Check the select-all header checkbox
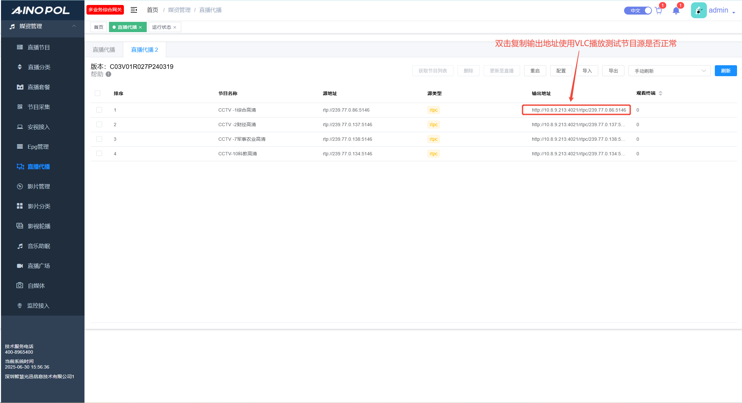Image resolution: width=742 pixels, height=403 pixels. tap(97, 93)
